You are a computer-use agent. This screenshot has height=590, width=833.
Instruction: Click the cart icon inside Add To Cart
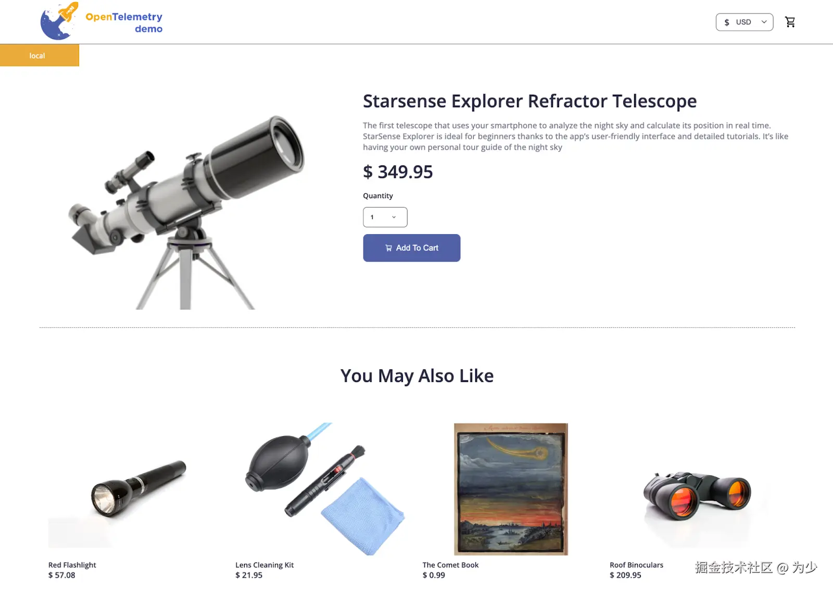point(388,248)
